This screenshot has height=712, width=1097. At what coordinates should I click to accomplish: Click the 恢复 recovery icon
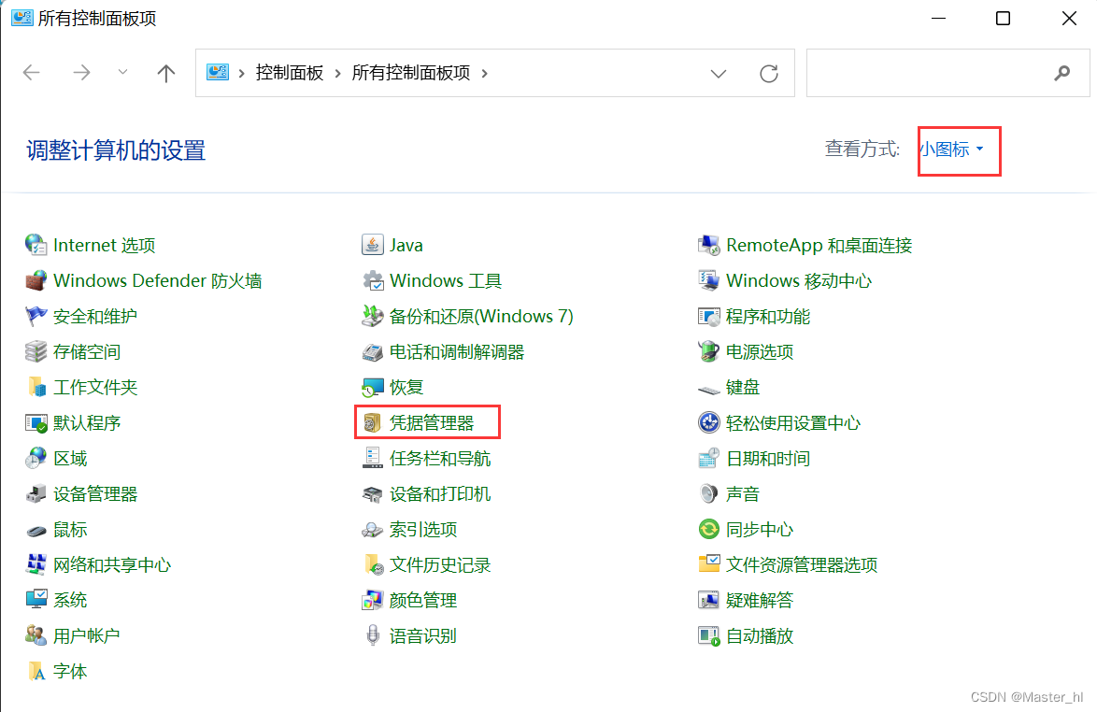coord(372,387)
